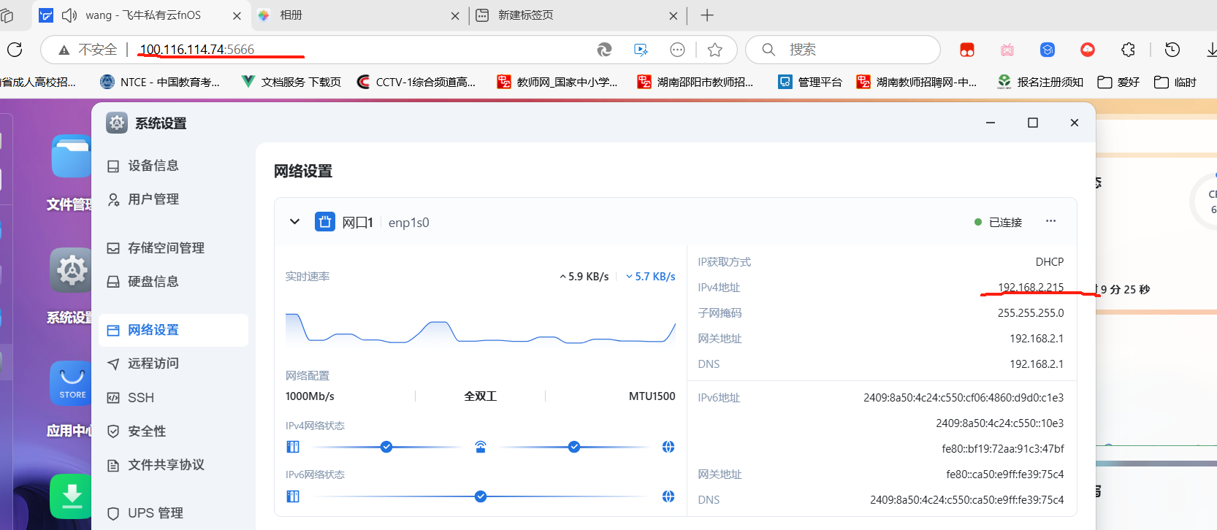This screenshot has height=530, width=1217.
Task: Open the 应用中心 STORE desktop icon
Action: point(71,383)
